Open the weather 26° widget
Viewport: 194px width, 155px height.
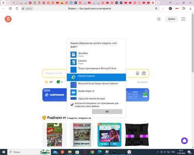tap(48, 82)
